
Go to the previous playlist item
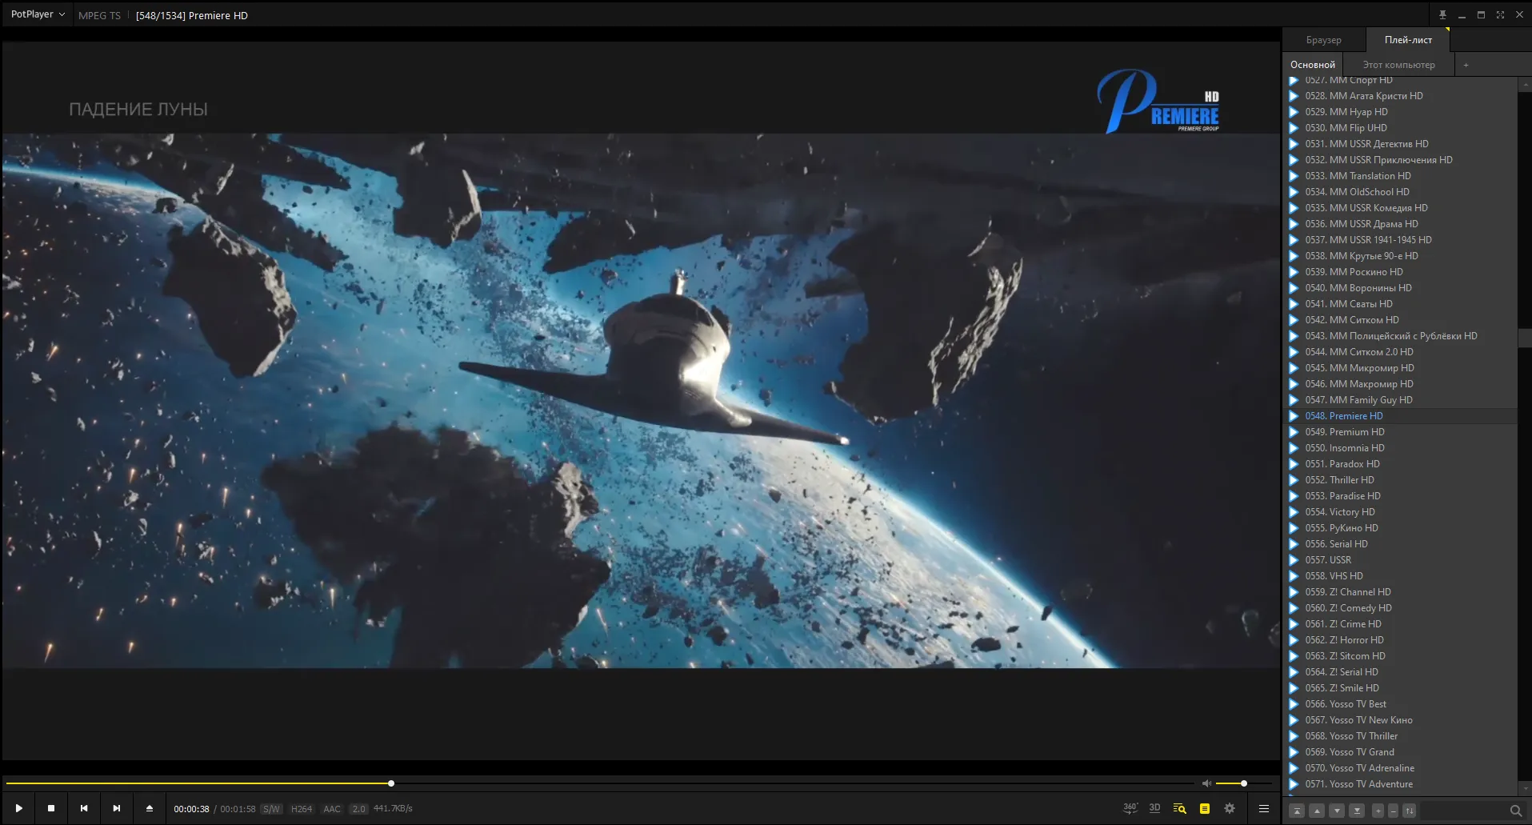[84, 808]
